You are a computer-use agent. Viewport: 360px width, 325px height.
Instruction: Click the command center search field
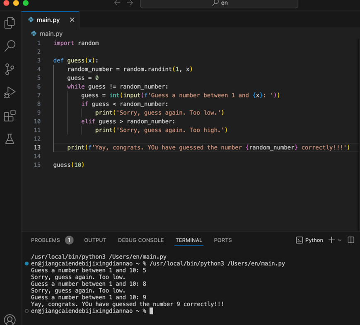click(x=219, y=3)
